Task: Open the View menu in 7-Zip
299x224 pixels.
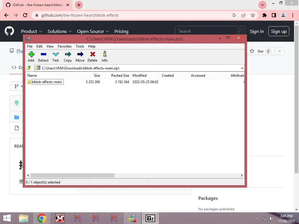Action: pos(50,46)
